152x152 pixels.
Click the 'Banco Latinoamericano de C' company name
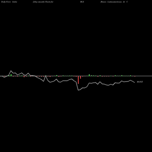(x=114, y=2)
